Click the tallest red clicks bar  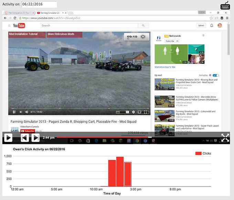pyautogui.click(x=120, y=172)
